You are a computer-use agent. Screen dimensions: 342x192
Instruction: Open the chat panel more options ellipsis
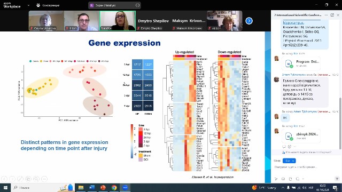[326, 15]
